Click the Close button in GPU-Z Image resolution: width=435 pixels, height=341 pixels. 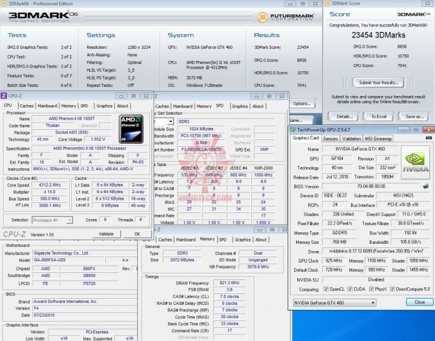point(419,302)
